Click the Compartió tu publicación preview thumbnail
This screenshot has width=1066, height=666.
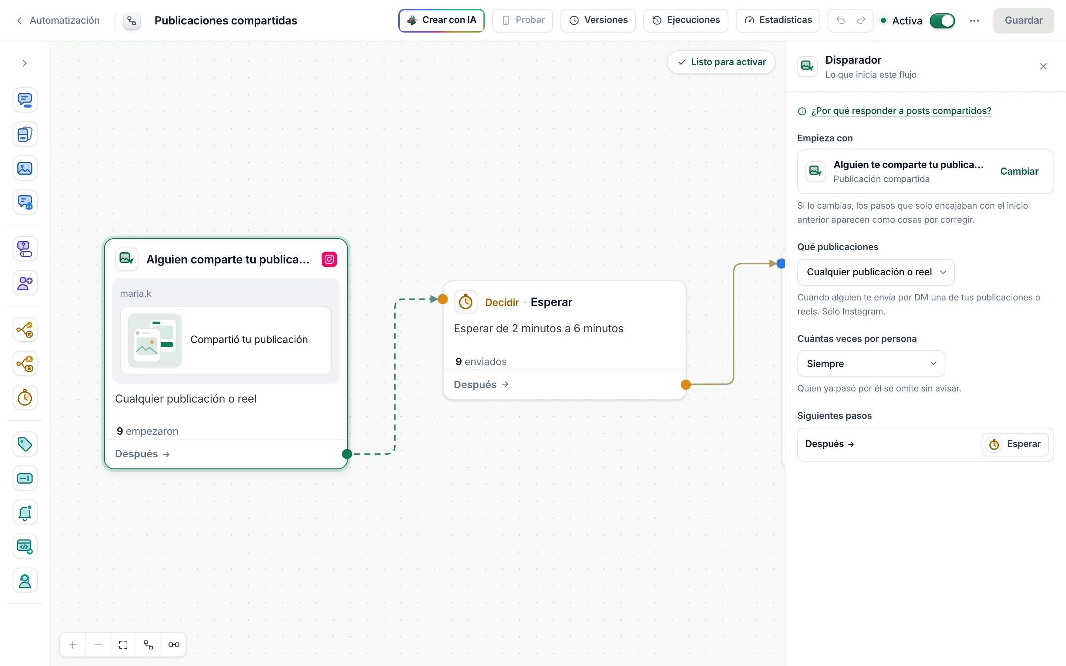[x=155, y=340]
